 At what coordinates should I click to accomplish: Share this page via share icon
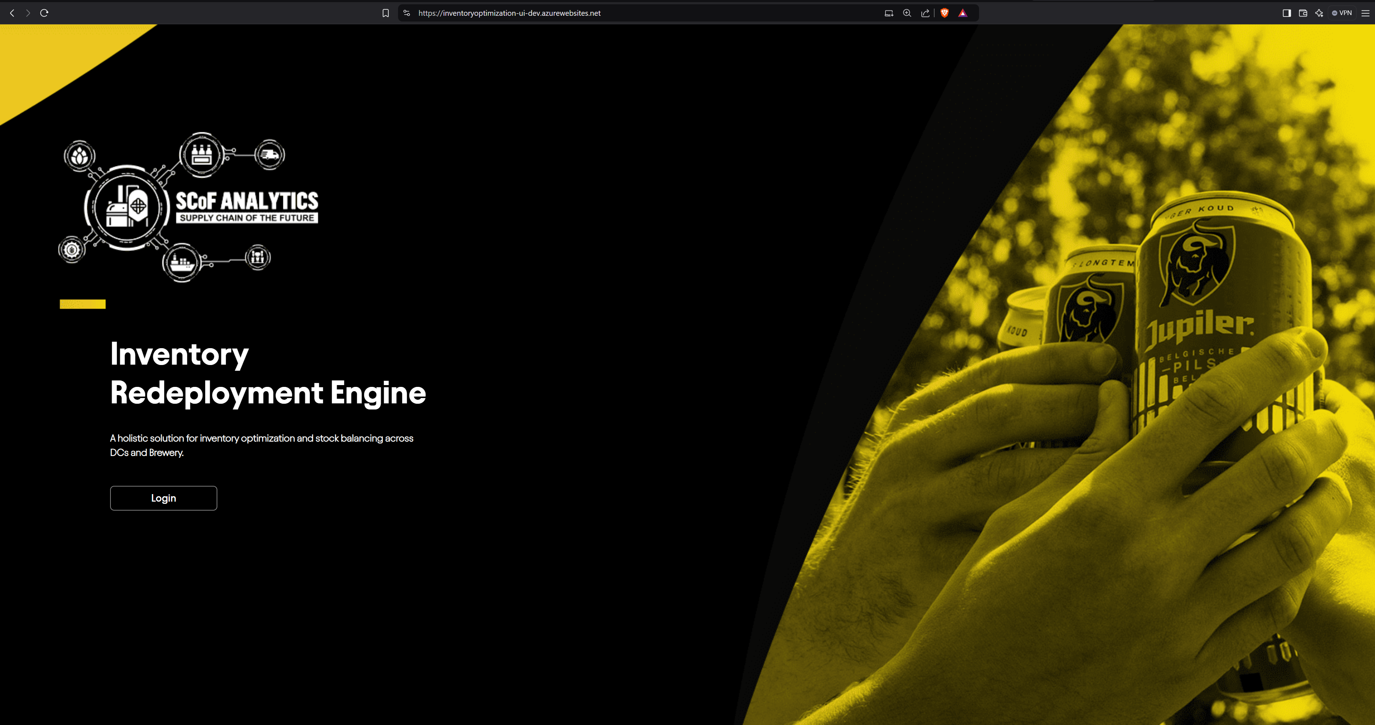[x=925, y=13]
